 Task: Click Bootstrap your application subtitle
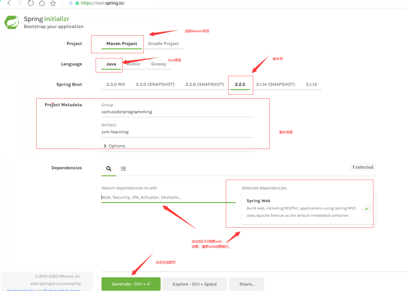[x=54, y=26]
